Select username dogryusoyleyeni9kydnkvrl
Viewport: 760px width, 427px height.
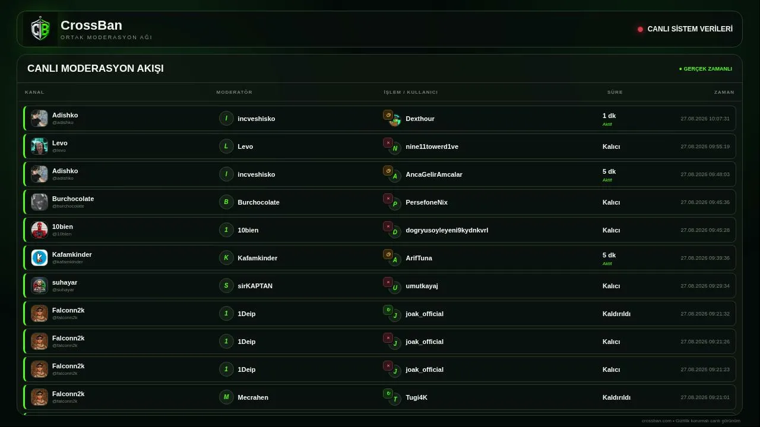pyautogui.click(x=447, y=230)
